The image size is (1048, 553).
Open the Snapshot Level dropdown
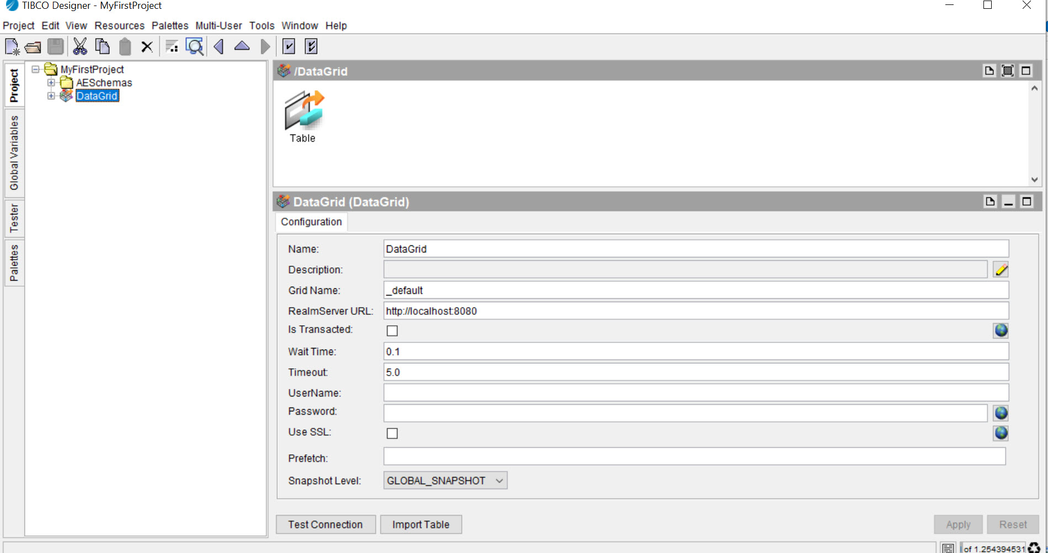click(445, 481)
